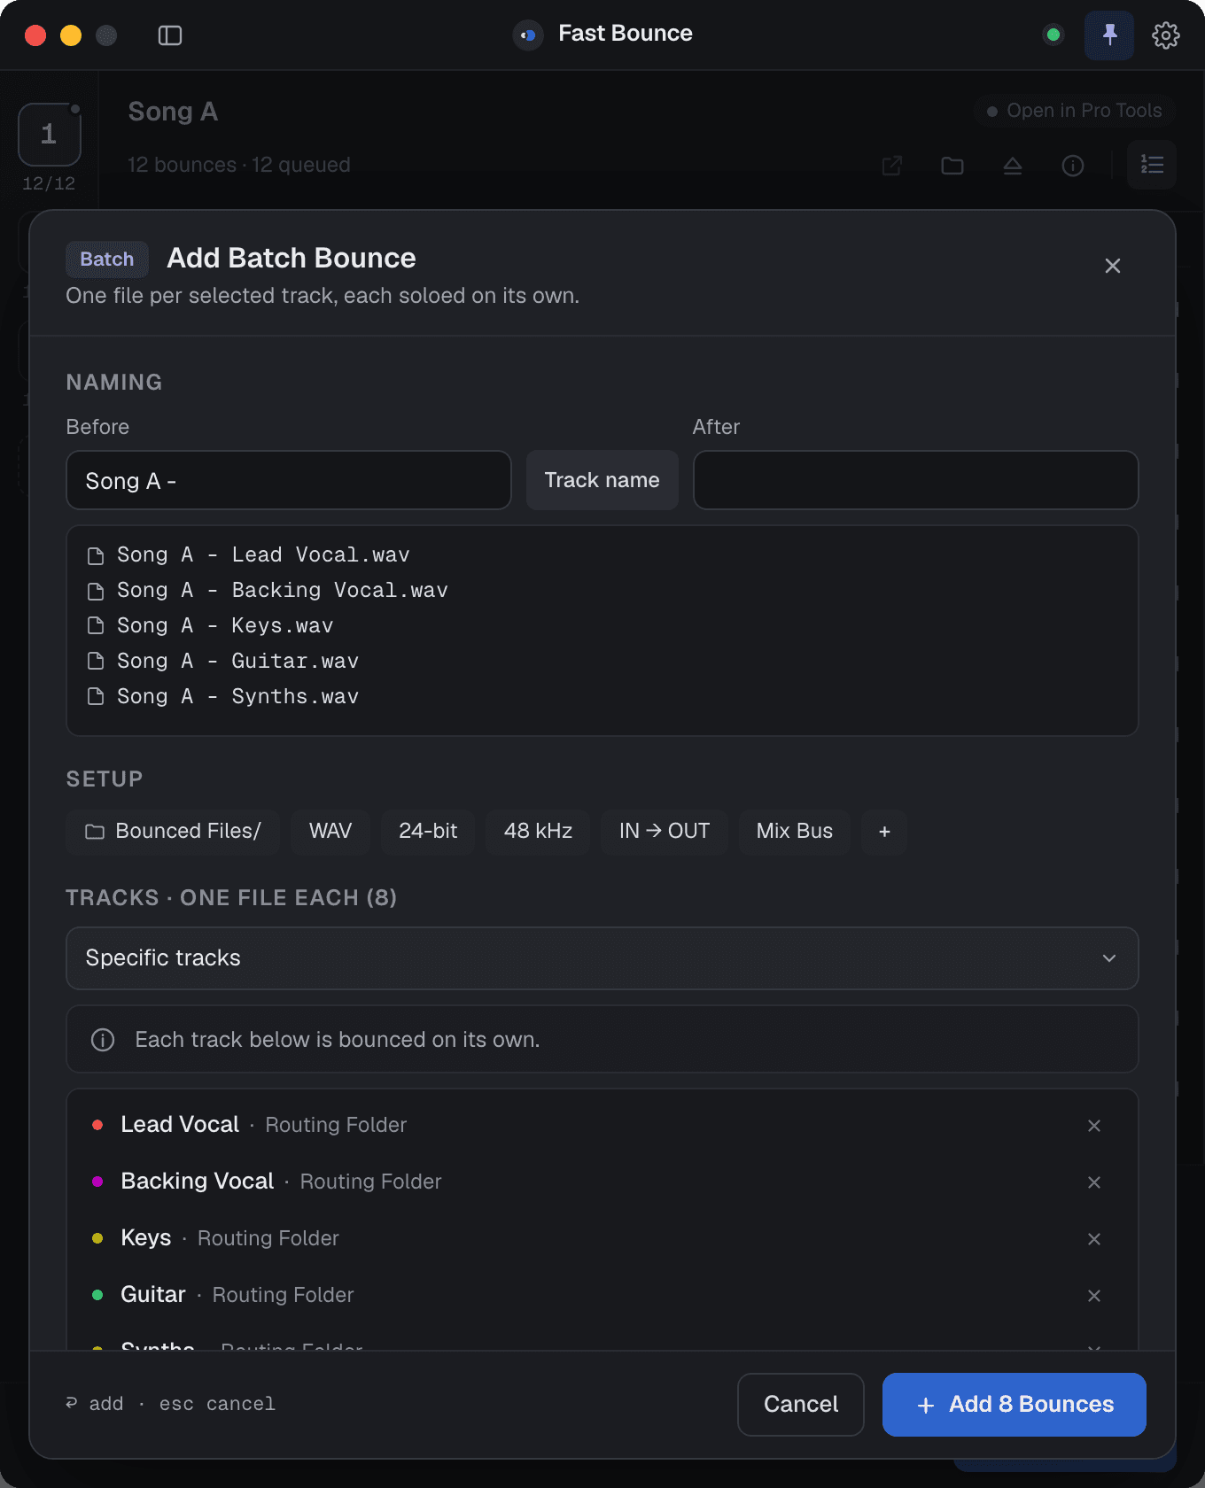Click the Fast Bounce app logo
Image resolution: width=1205 pixels, height=1488 pixels.
pos(528,35)
